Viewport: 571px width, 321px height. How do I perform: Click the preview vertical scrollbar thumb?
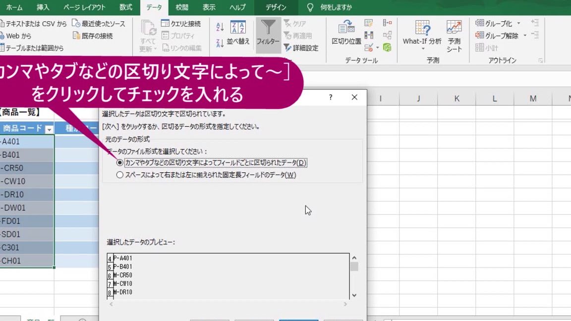point(354,267)
